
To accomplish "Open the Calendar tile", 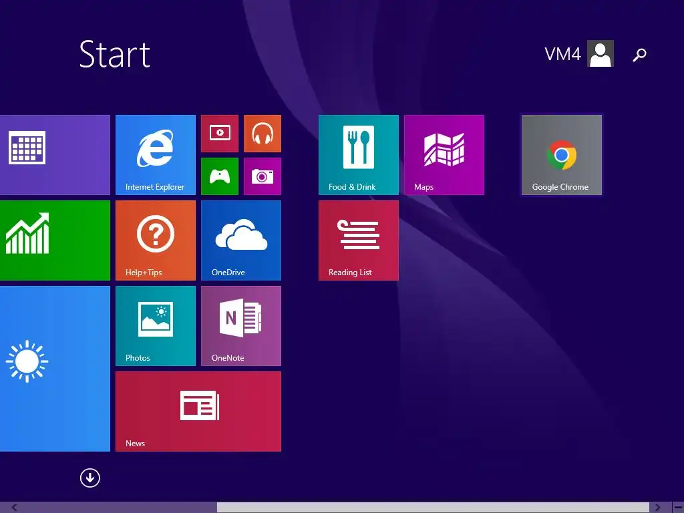I will coord(55,155).
